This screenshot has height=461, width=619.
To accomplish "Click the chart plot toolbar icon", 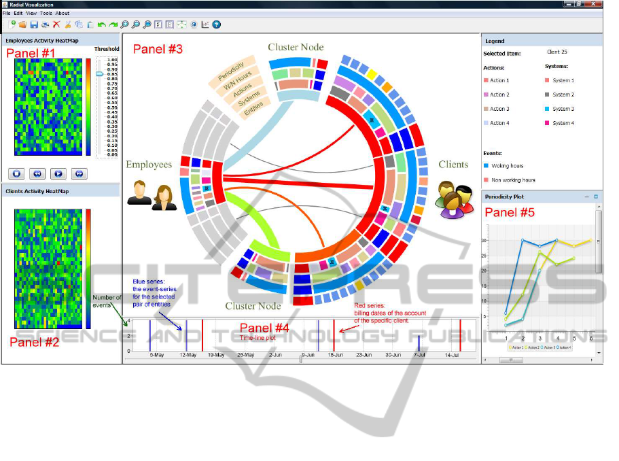I will (205, 24).
